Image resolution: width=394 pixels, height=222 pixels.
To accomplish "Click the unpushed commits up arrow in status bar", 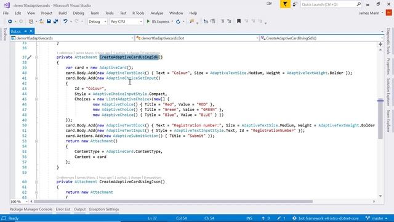I will coord(263,218).
